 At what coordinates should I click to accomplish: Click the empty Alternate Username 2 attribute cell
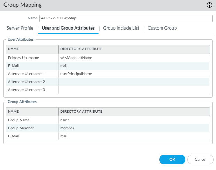(x=134, y=82)
